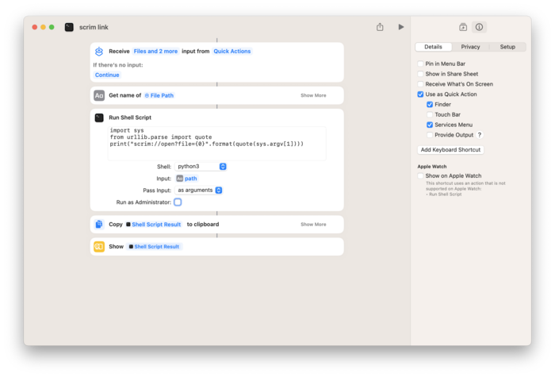555x377 pixels.
Task: Click the scrim link shortcut icon
Action: [69, 27]
